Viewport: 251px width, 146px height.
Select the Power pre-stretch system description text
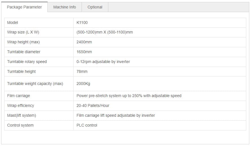[129, 96]
